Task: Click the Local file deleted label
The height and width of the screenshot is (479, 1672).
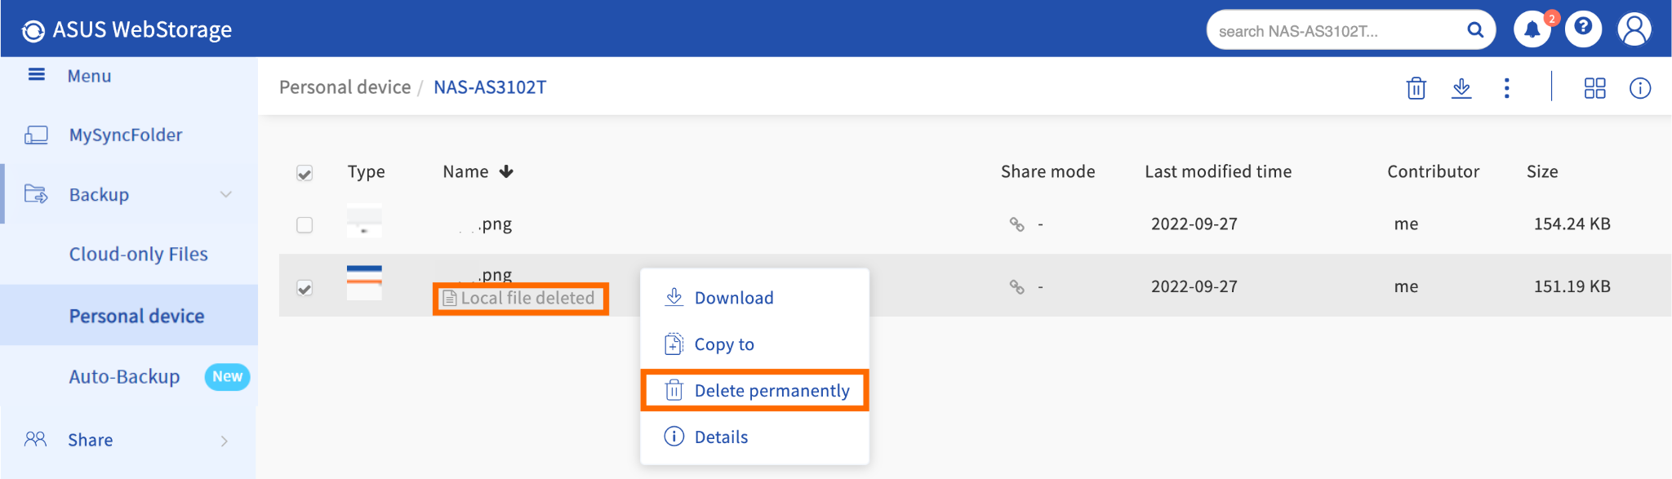Action: (520, 299)
